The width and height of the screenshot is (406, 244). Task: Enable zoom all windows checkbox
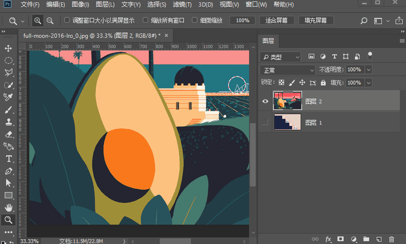click(x=146, y=20)
